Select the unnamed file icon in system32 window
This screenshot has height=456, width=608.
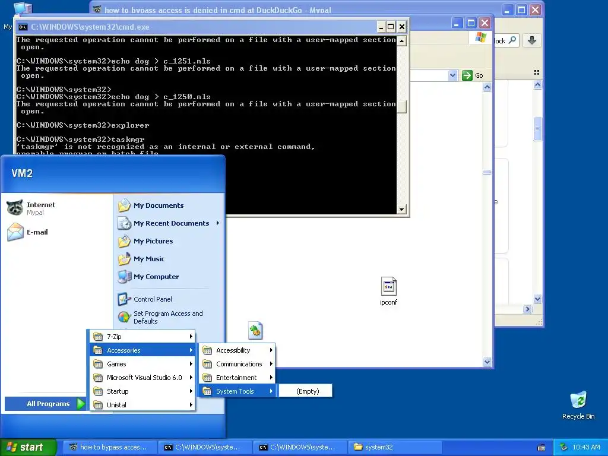tap(255, 330)
